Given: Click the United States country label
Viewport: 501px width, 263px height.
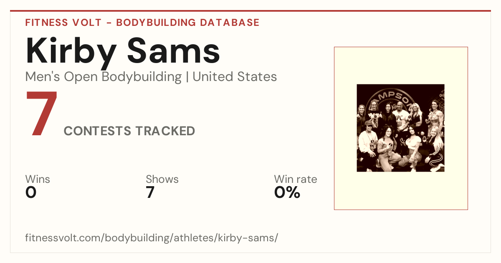Looking at the screenshot, I should coord(235,77).
